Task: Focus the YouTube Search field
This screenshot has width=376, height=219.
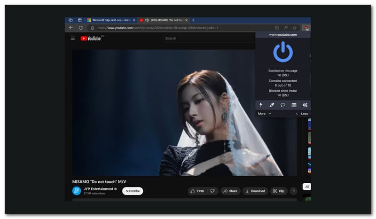Action: [x=209, y=39]
